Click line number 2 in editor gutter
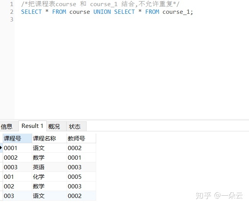249x206 pixels. 11,12
